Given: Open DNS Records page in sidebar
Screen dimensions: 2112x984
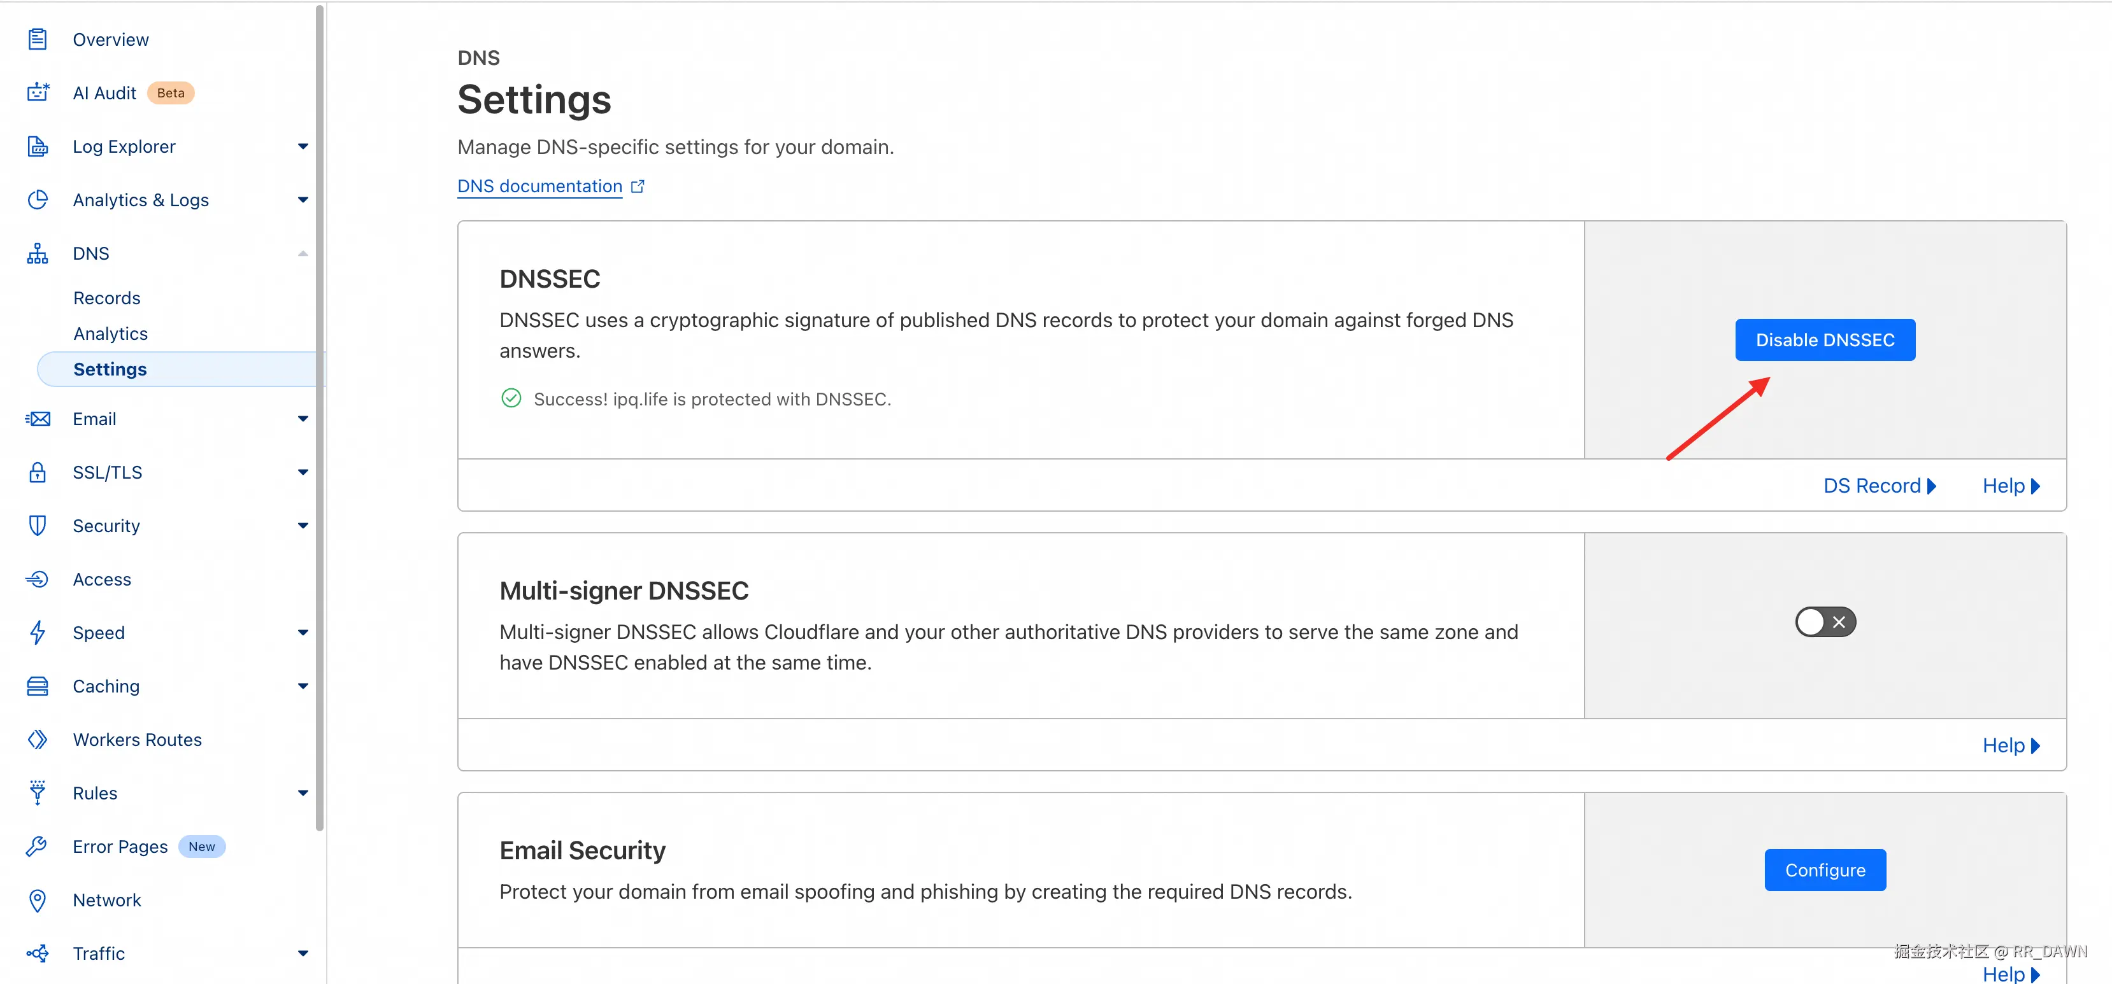Looking at the screenshot, I should tap(106, 299).
